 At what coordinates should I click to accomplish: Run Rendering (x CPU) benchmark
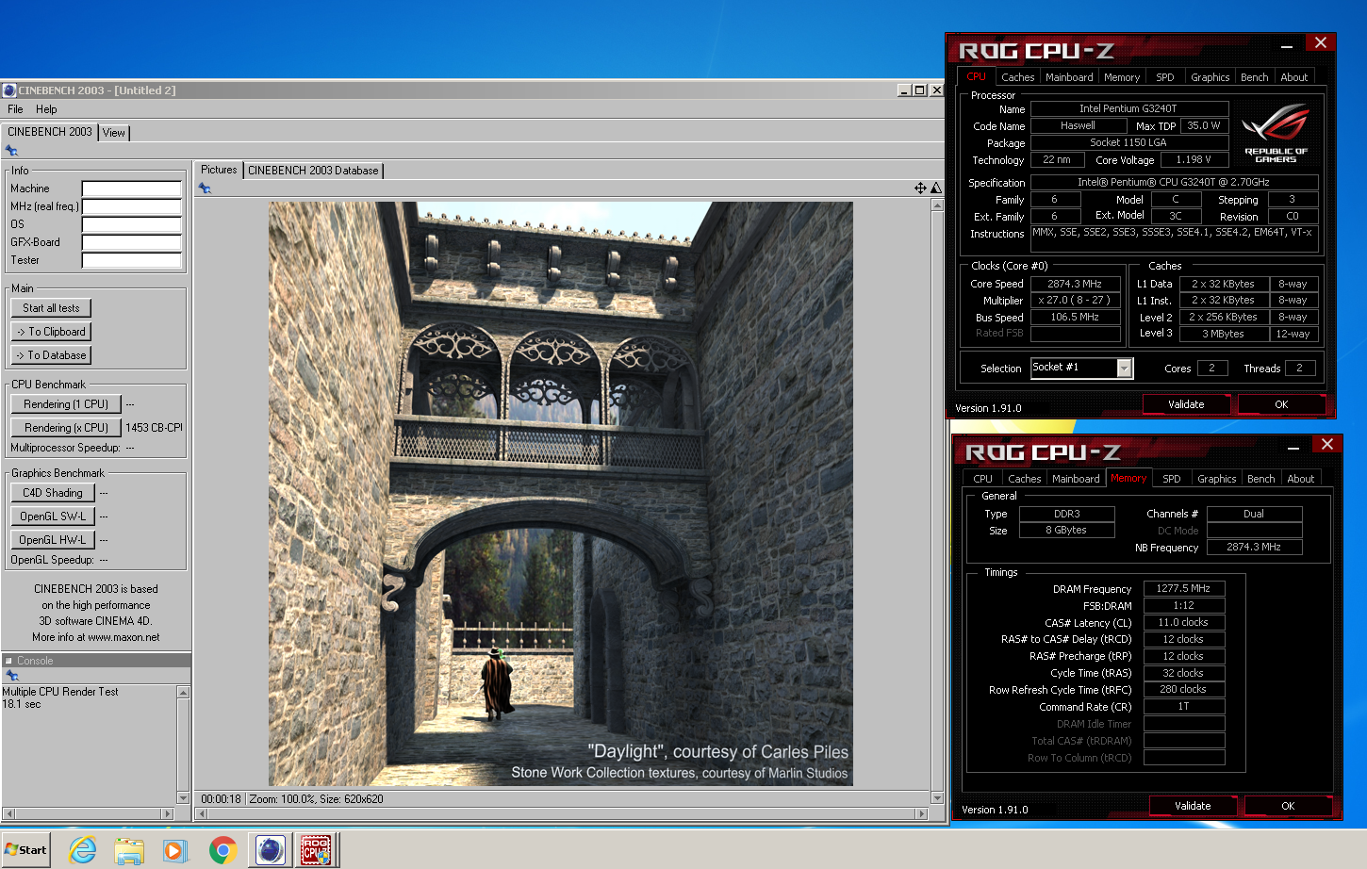coord(66,428)
